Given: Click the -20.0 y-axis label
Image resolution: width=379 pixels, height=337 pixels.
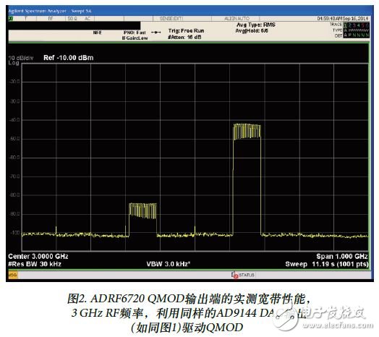Looking at the screenshot, I should 14,82.
